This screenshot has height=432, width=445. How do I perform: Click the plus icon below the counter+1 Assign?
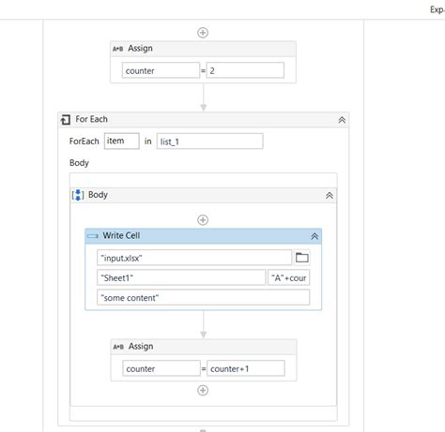click(203, 390)
